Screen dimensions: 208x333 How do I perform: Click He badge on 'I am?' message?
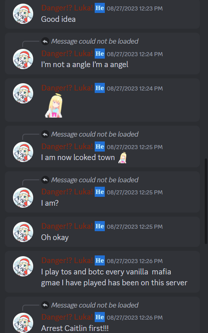[100, 192]
